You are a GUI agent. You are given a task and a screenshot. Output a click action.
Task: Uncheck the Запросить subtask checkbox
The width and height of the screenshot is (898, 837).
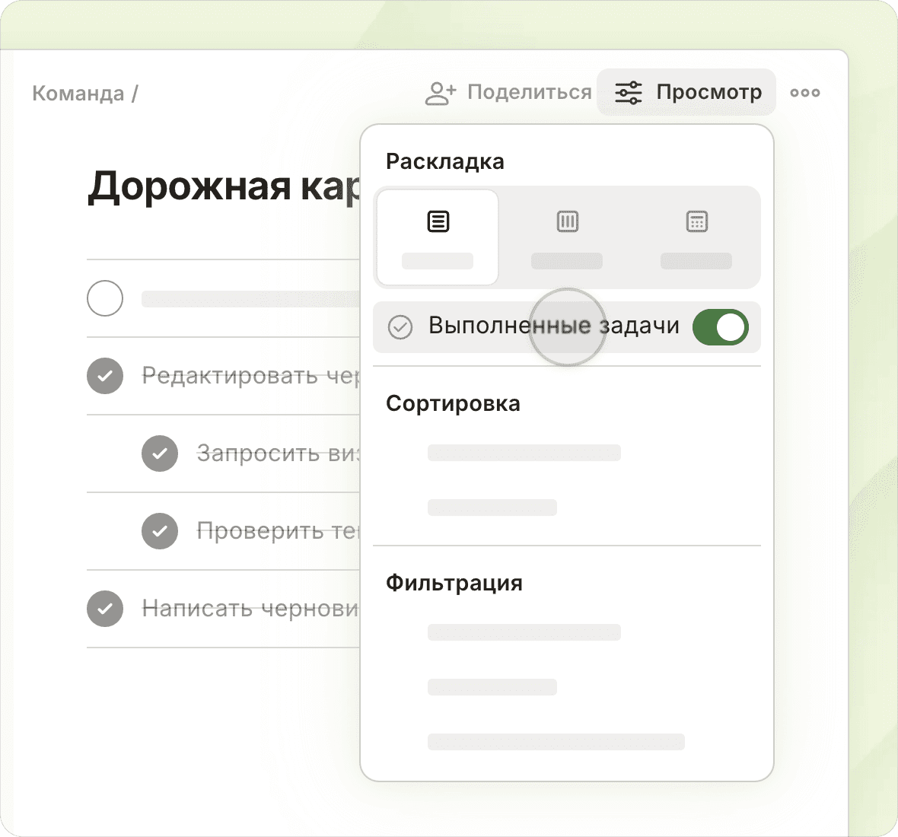[160, 454]
